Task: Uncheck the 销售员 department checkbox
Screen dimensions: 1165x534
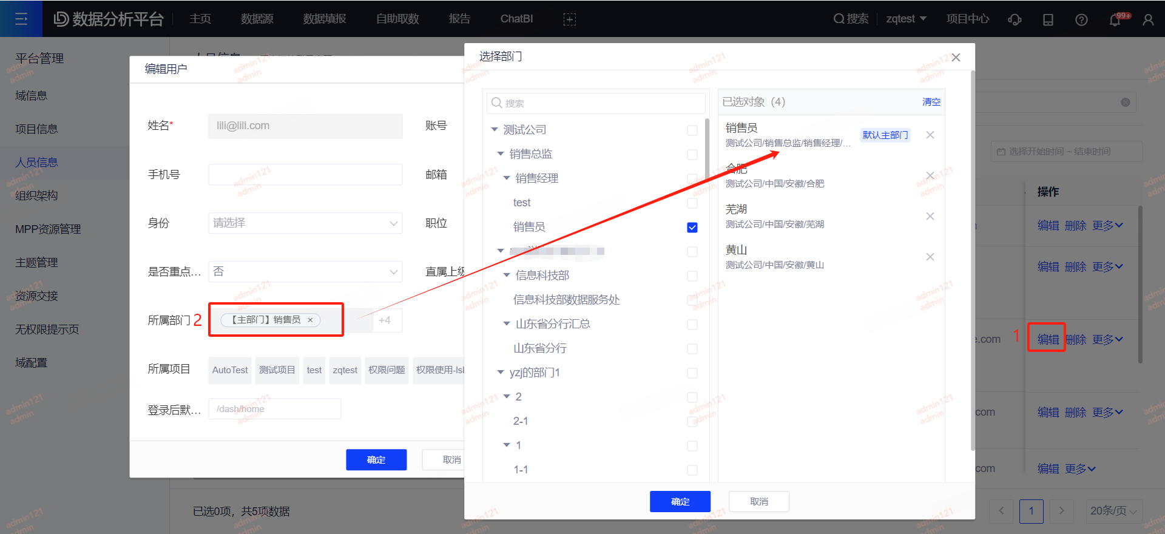Action: [692, 228]
